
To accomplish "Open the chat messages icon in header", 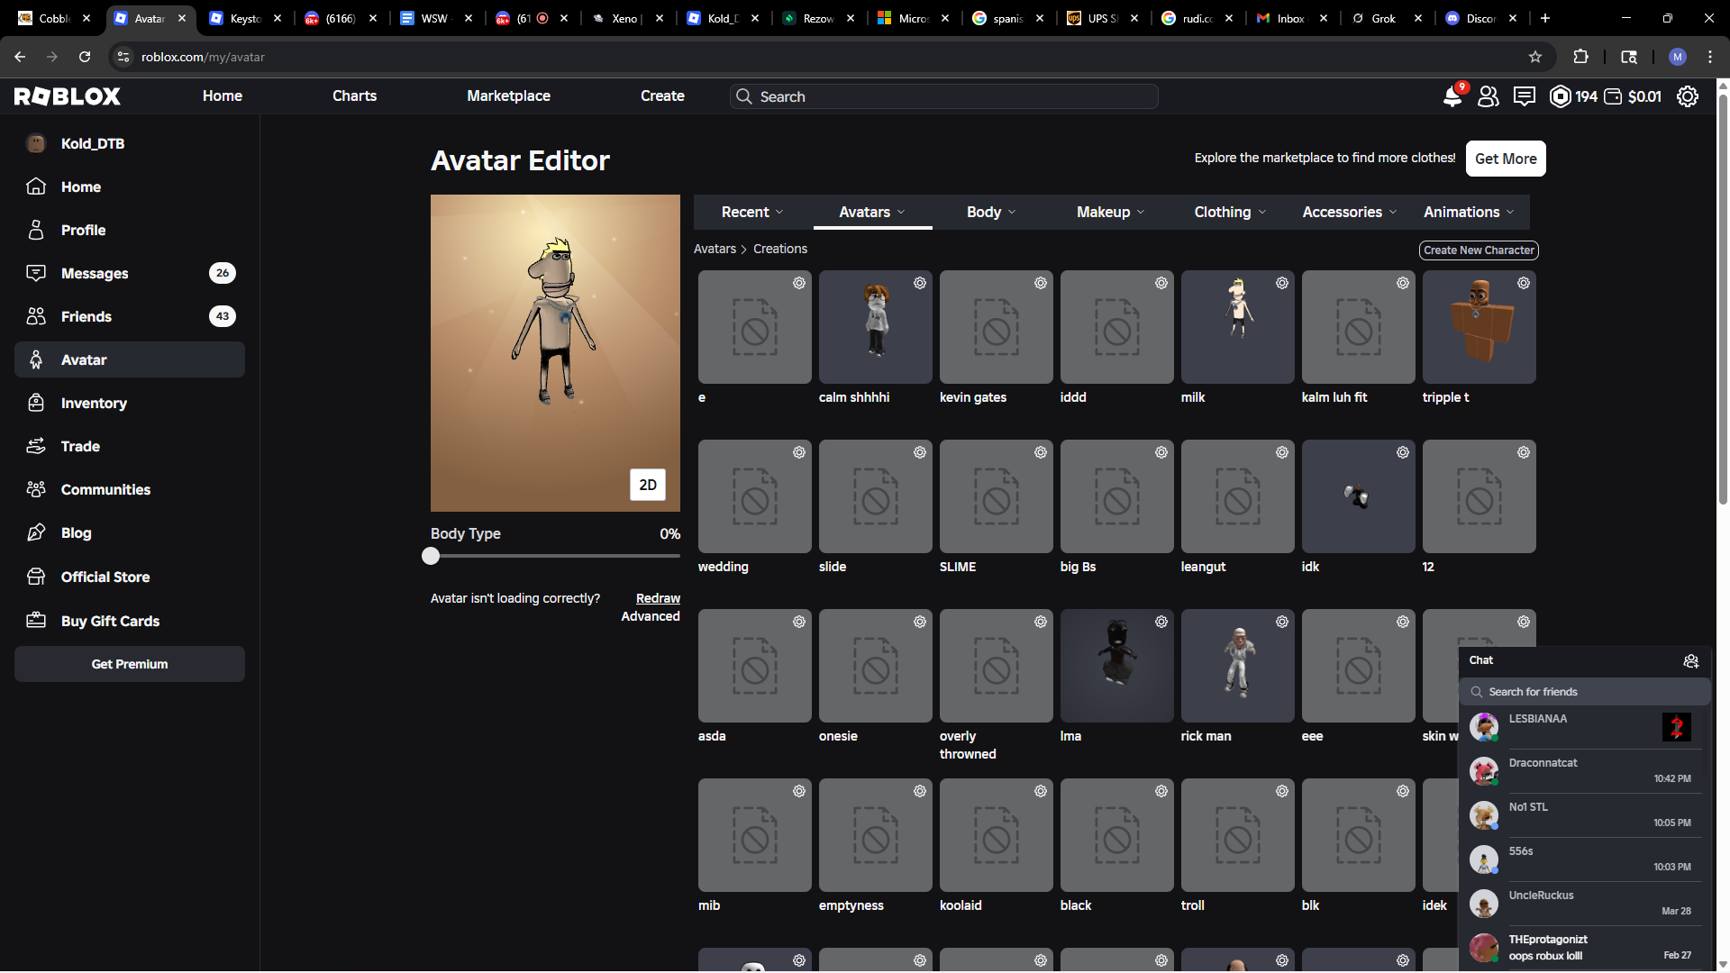I will tap(1525, 96).
